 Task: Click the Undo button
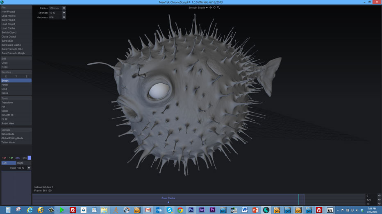(5, 63)
